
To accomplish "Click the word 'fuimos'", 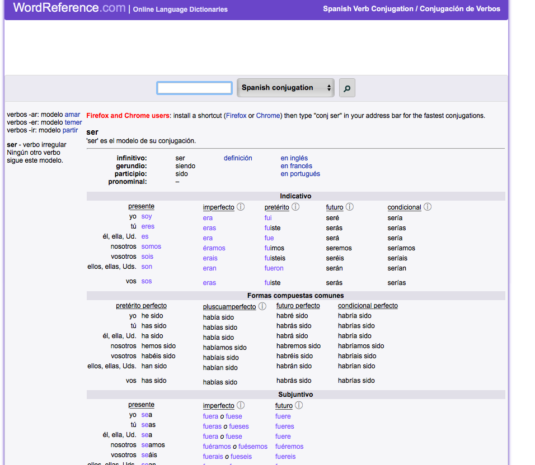I will (x=274, y=248).
